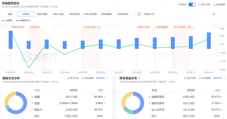Click 导出数据 icon in 销售方式分布 panel

click(x=83, y=78)
